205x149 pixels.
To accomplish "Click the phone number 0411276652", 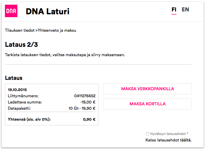I will tap(85, 96).
